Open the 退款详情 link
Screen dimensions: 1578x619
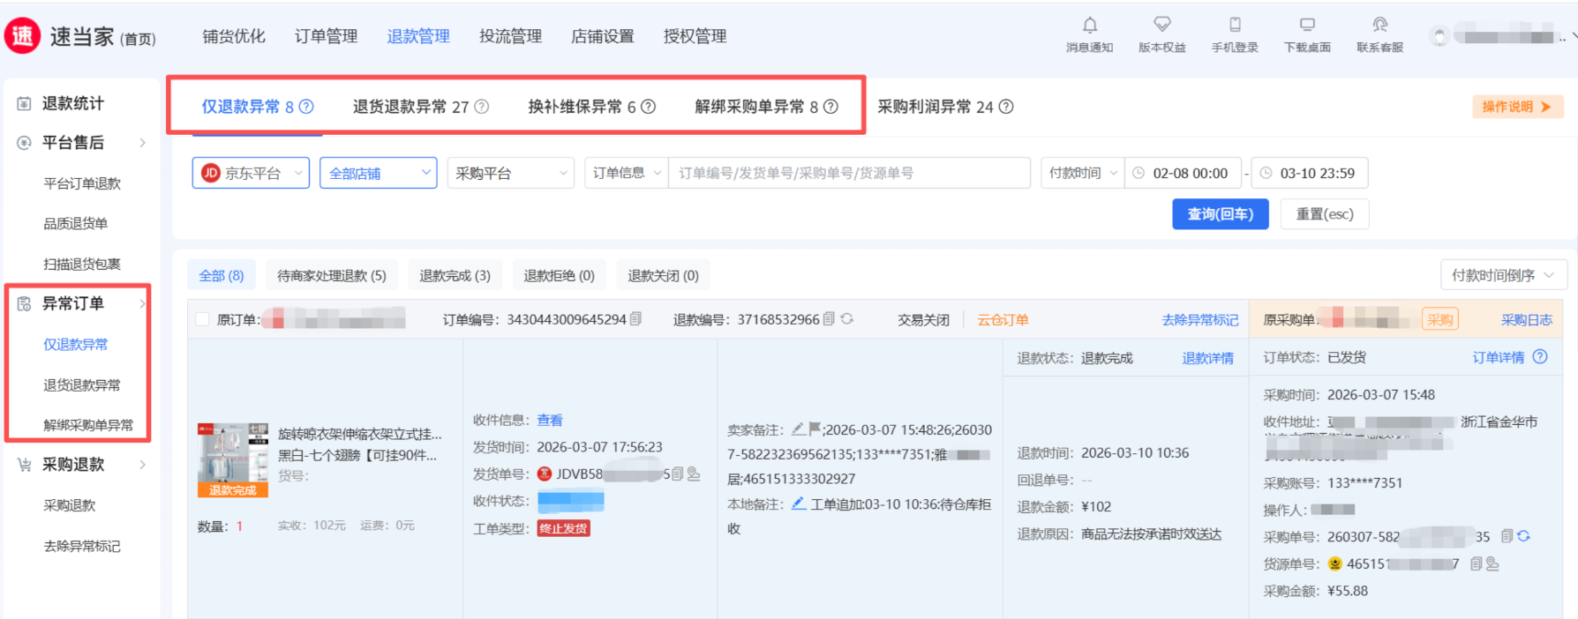(x=1207, y=358)
